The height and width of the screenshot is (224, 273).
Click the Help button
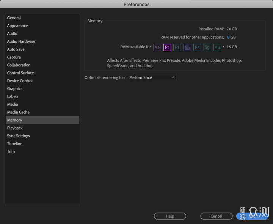click(x=170, y=216)
